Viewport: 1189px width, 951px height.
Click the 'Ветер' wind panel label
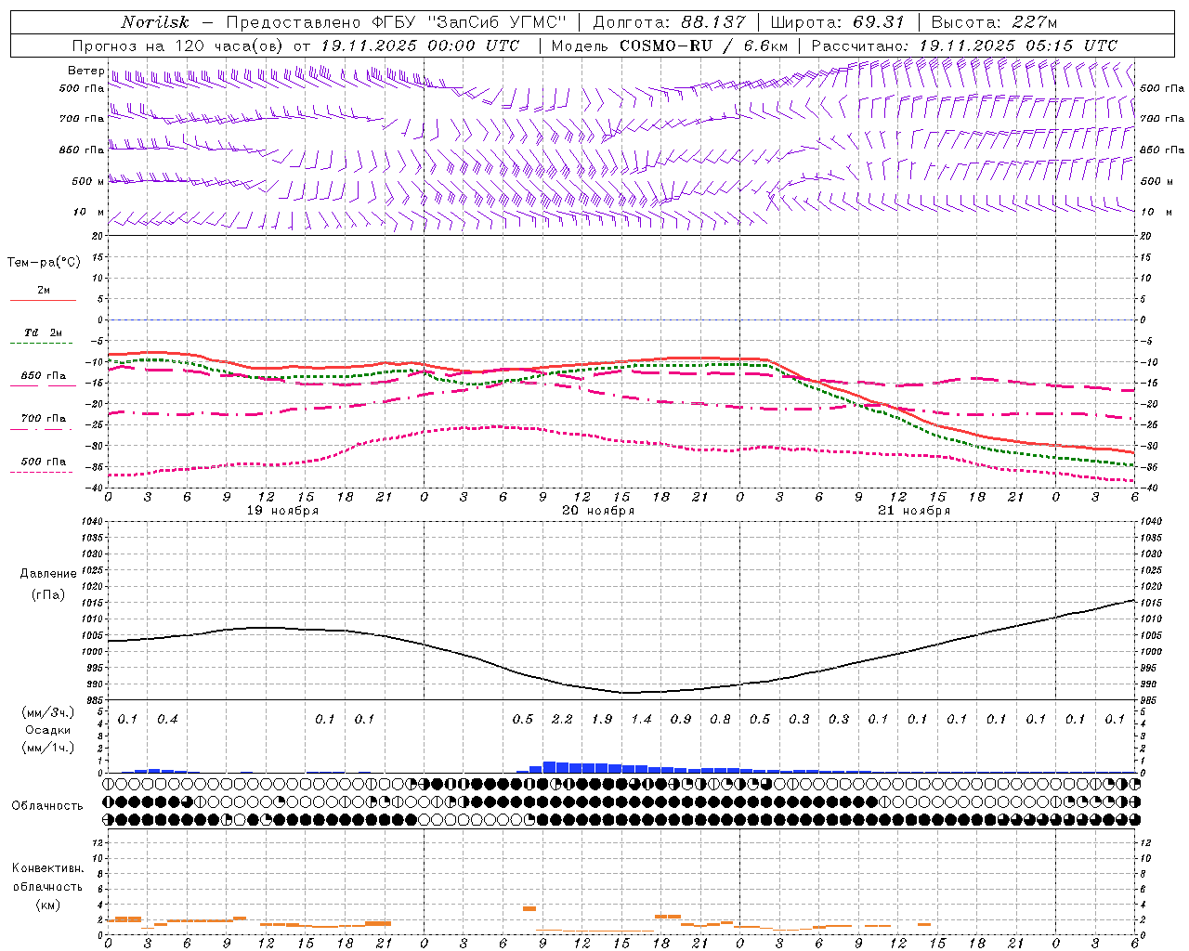pyautogui.click(x=85, y=71)
